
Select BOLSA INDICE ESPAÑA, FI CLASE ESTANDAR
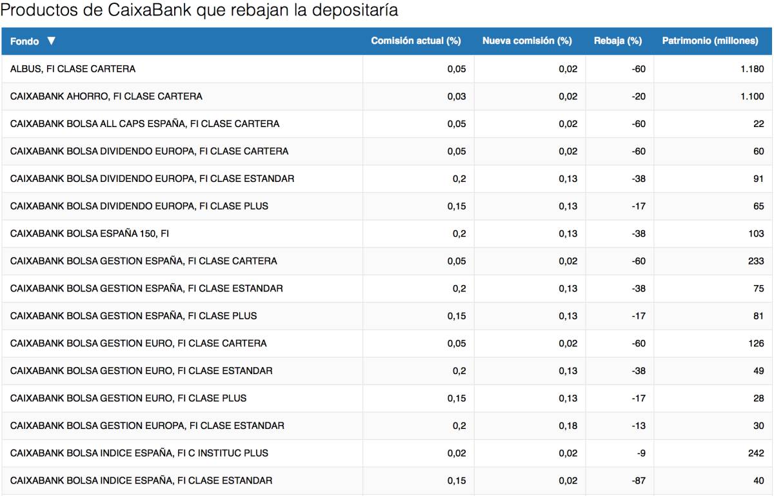[x=387, y=481]
